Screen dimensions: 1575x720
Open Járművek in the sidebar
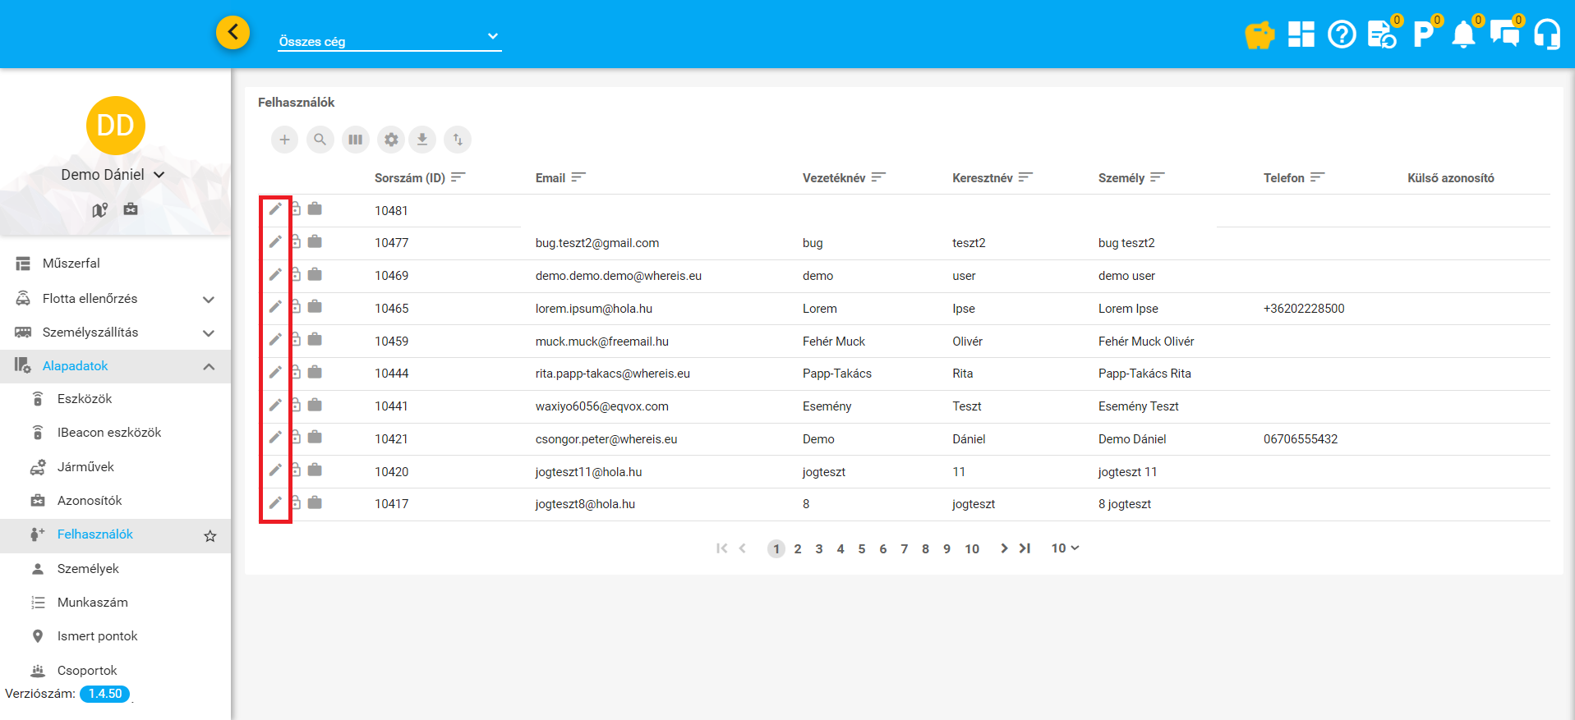click(x=85, y=467)
